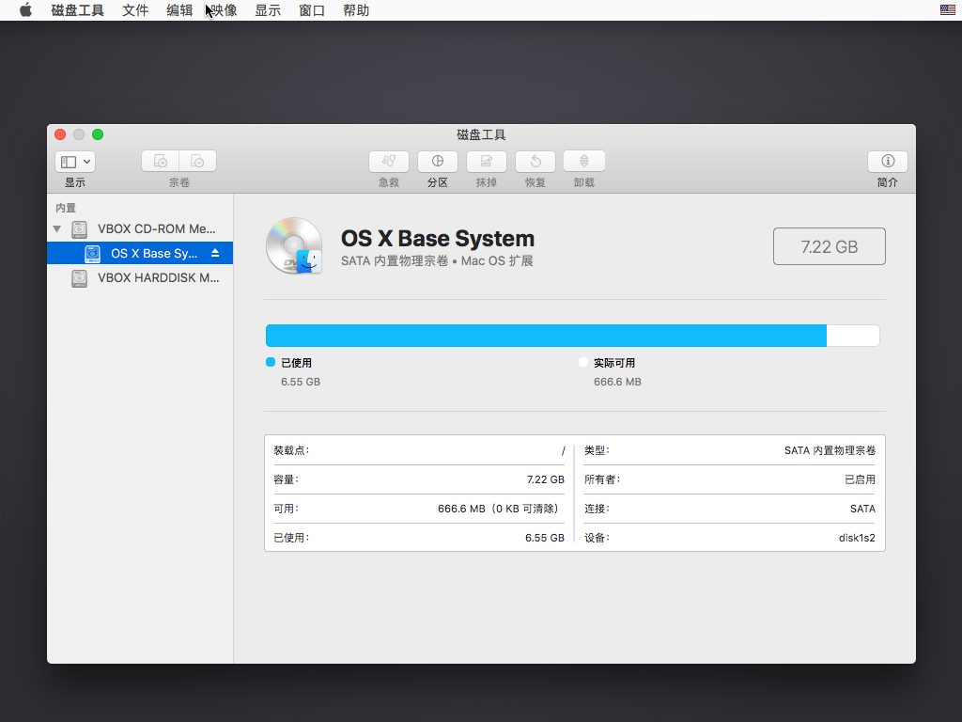Click the input source flag icon

click(947, 10)
